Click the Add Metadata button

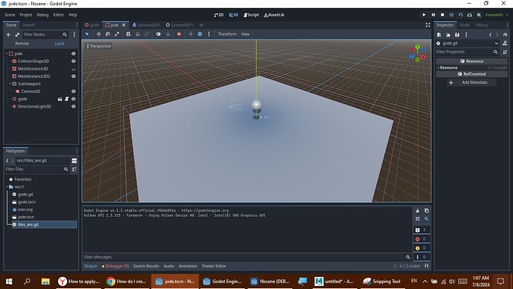click(x=471, y=82)
